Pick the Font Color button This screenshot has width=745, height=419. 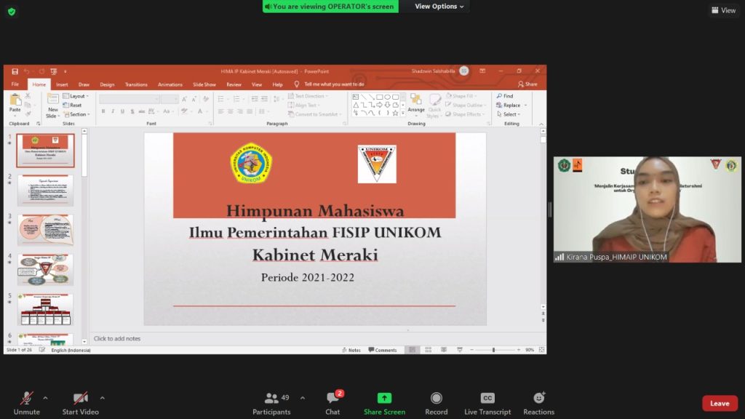coord(202,111)
